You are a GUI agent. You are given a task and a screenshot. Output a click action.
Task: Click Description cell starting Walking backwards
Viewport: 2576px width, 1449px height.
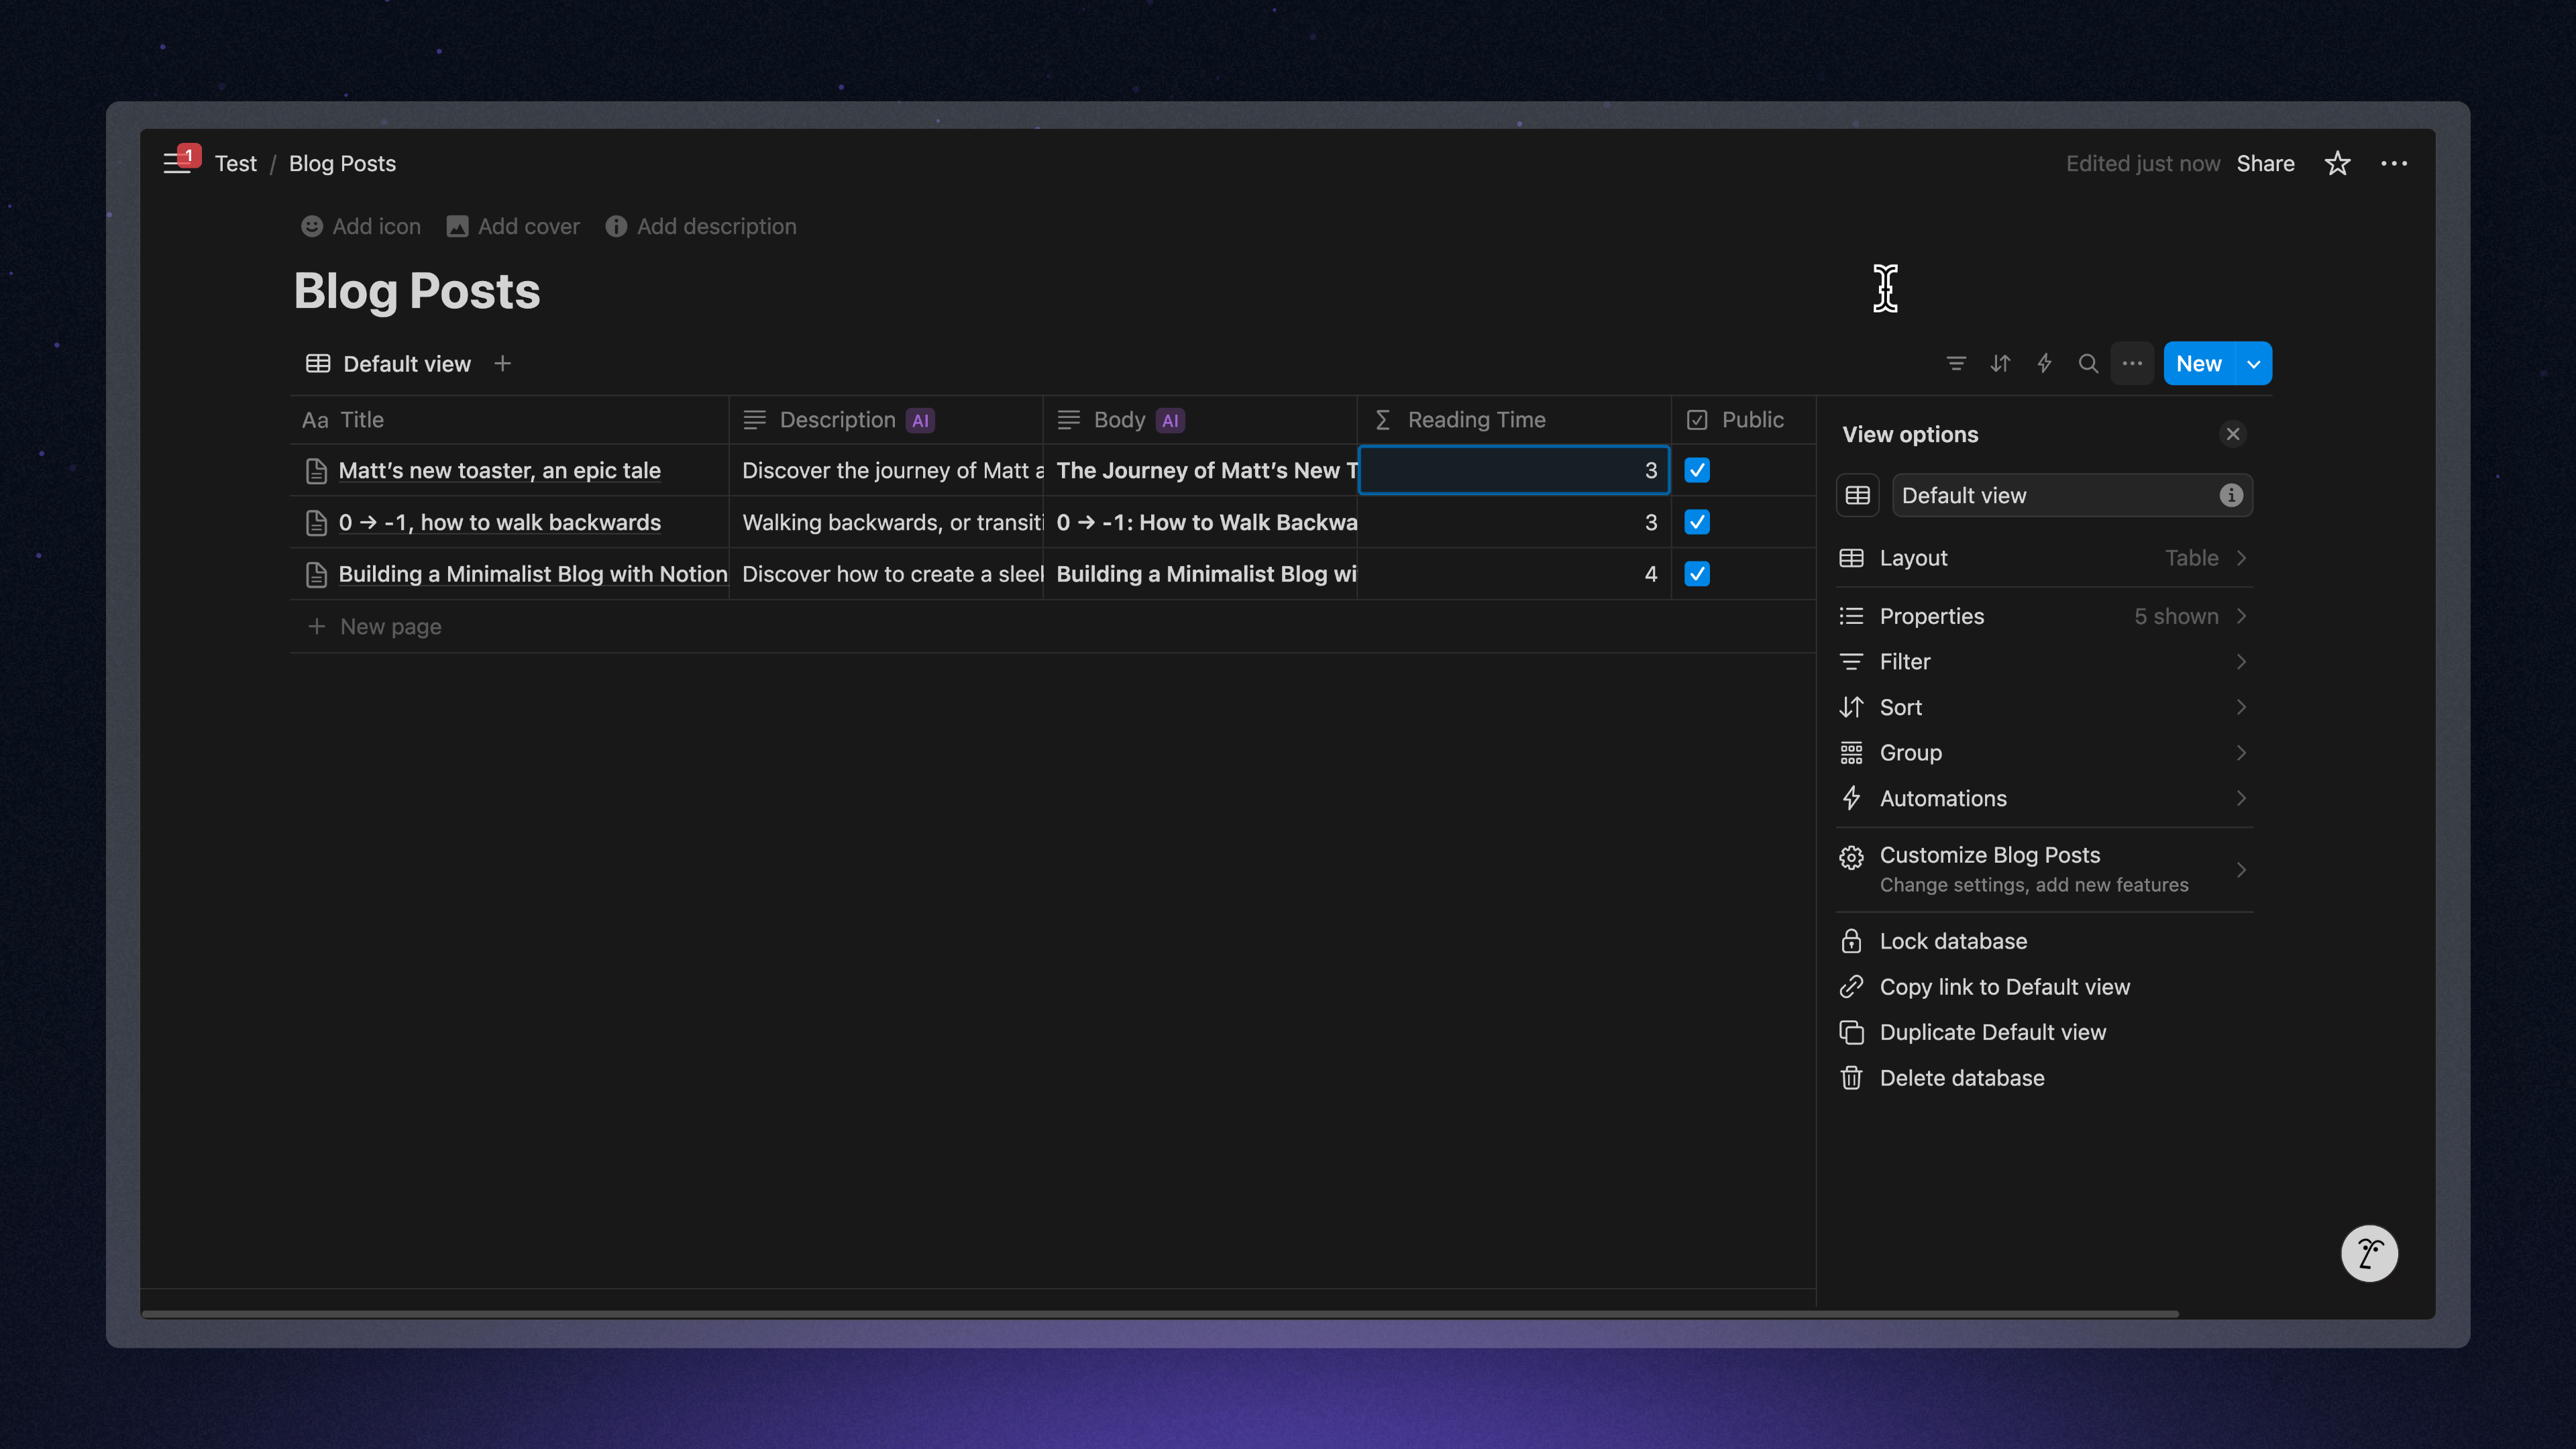pos(886,523)
